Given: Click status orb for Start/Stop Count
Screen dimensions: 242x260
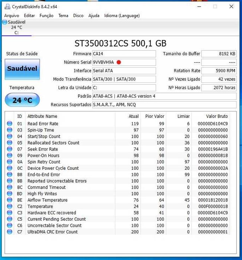Looking at the screenshot, I should (10, 136).
